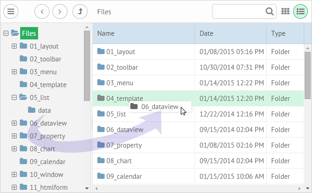
Task: Expand the 01_layout tree node
Action: coord(14,46)
